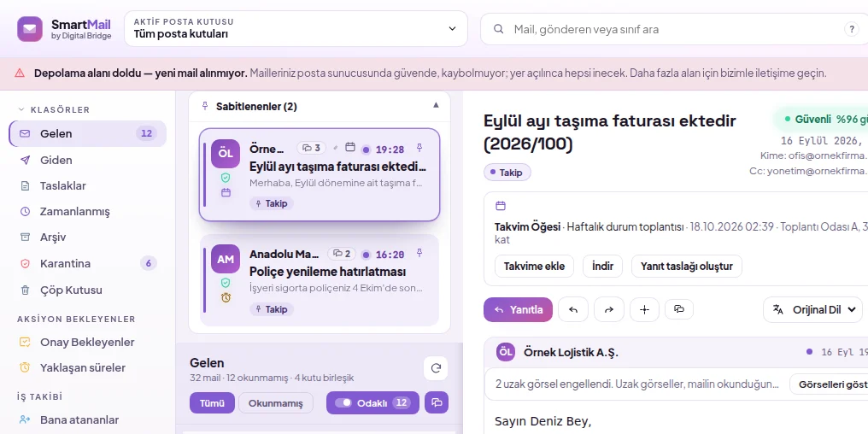Open Yaklaşan süreler deadlines list

(x=87, y=367)
